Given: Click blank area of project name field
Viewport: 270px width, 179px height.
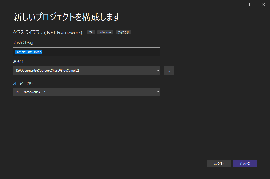Looking at the screenshot, I should click(107, 52).
